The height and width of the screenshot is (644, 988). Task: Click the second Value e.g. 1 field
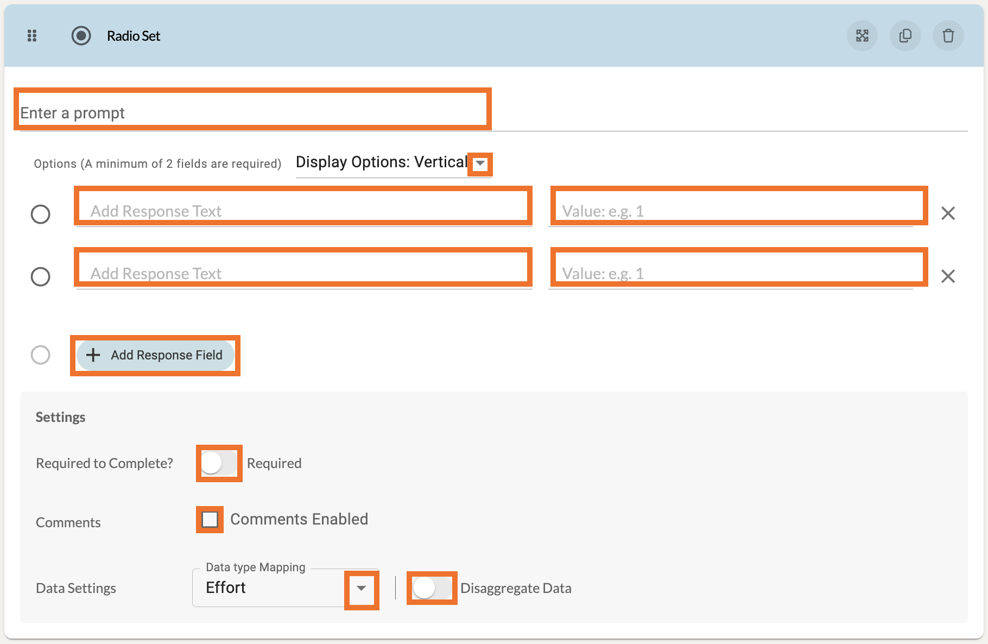pos(738,273)
